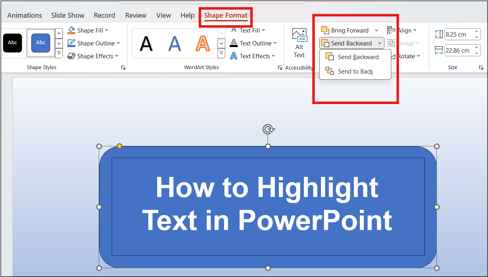Screen dimensions: 488x277
Task: Collapse the Send Backward dropdown arrow
Action: 380,43
